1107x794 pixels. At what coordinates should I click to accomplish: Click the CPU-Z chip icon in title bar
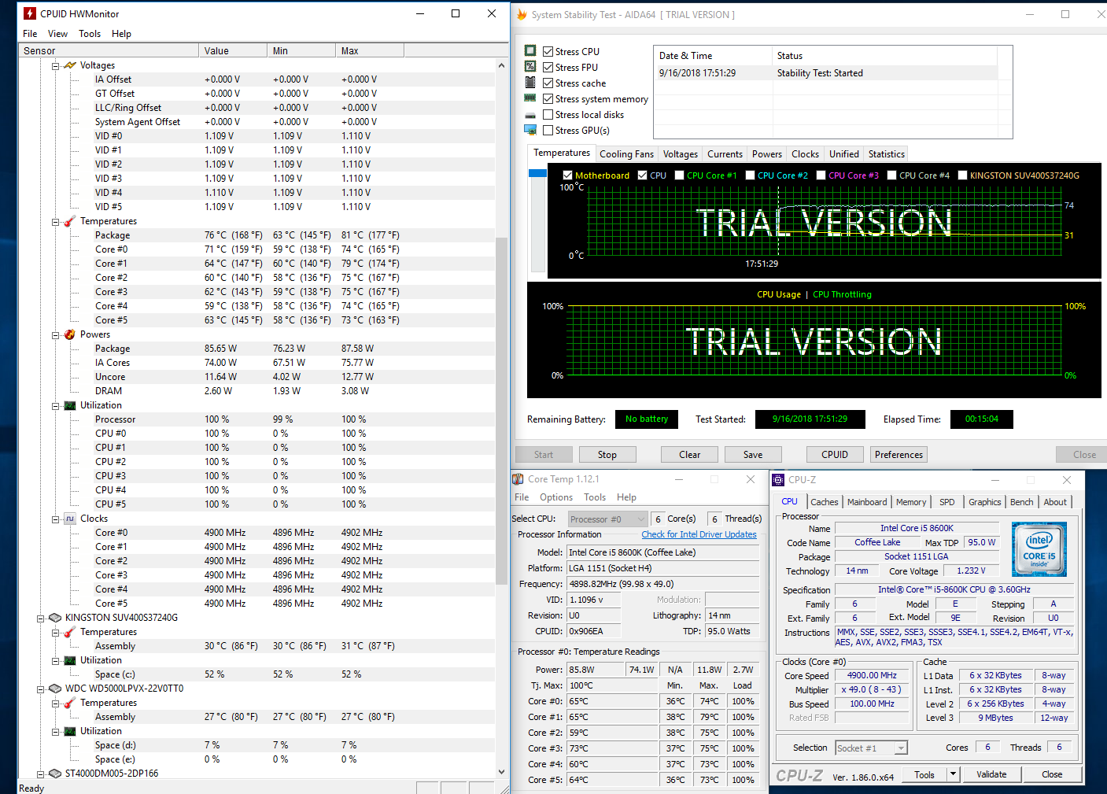(x=779, y=480)
